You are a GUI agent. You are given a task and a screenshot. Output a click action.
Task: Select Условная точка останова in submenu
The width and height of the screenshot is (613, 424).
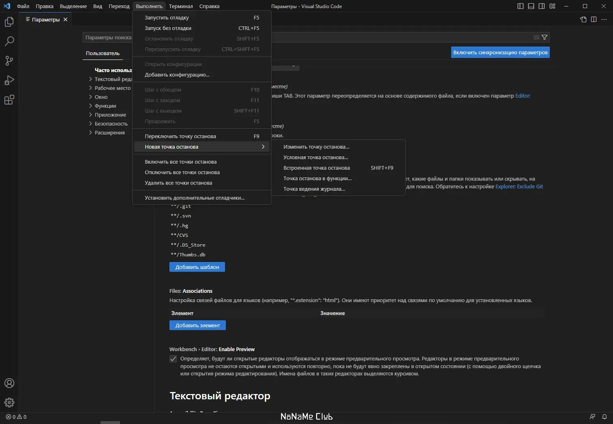(316, 157)
